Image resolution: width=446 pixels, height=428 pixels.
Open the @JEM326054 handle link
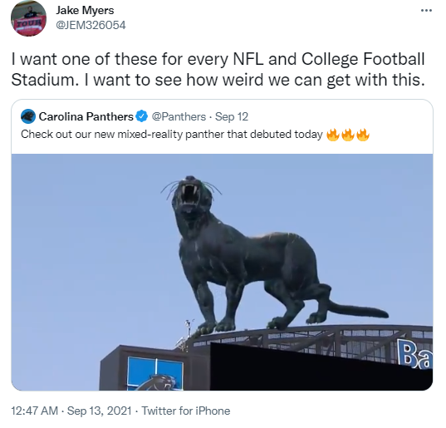click(91, 25)
